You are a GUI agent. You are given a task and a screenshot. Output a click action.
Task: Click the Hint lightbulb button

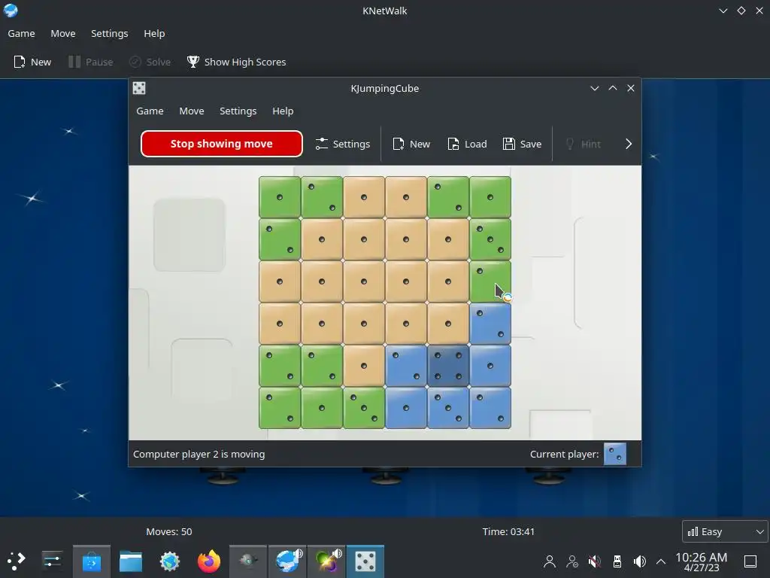coord(583,144)
